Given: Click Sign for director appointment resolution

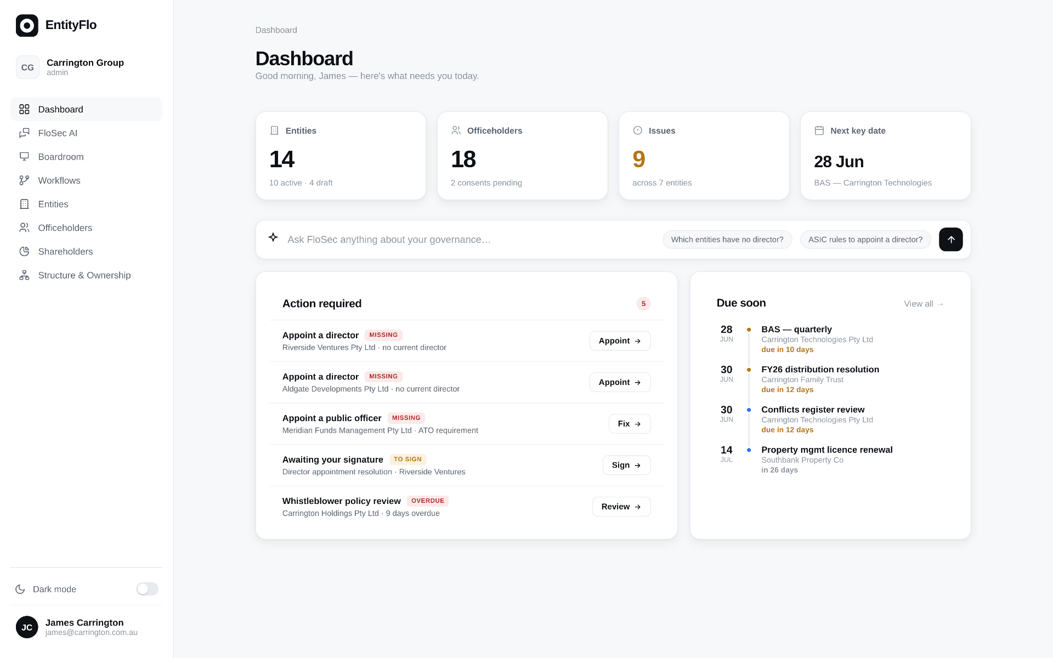Looking at the screenshot, I should pos(627,465).
